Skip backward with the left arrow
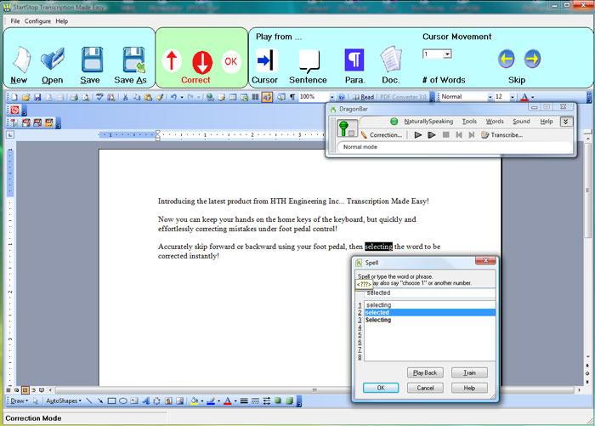The height and width of the screenshot is (426, 595). (507, 59)
